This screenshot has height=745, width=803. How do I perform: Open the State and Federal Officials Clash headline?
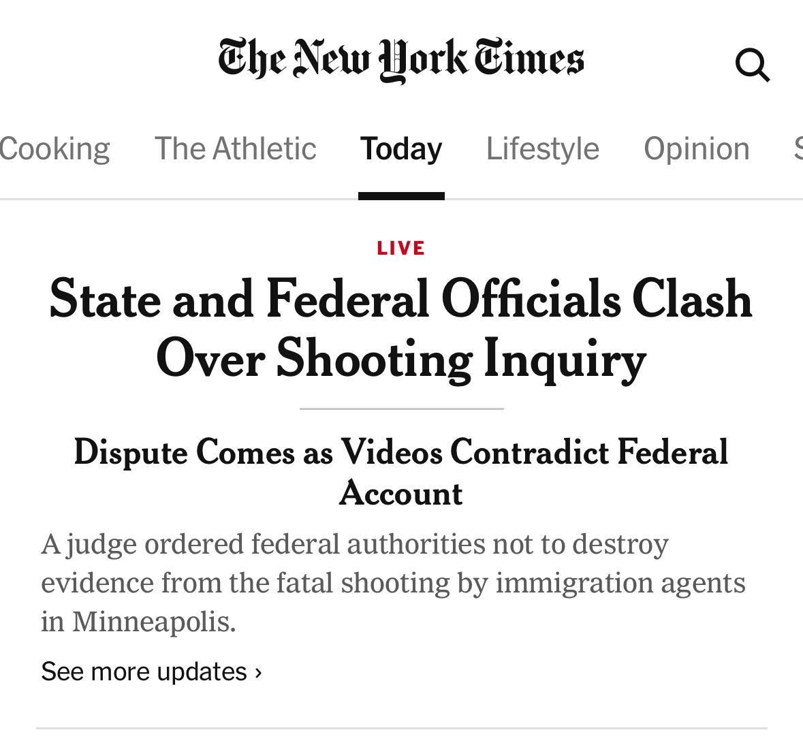401,300
